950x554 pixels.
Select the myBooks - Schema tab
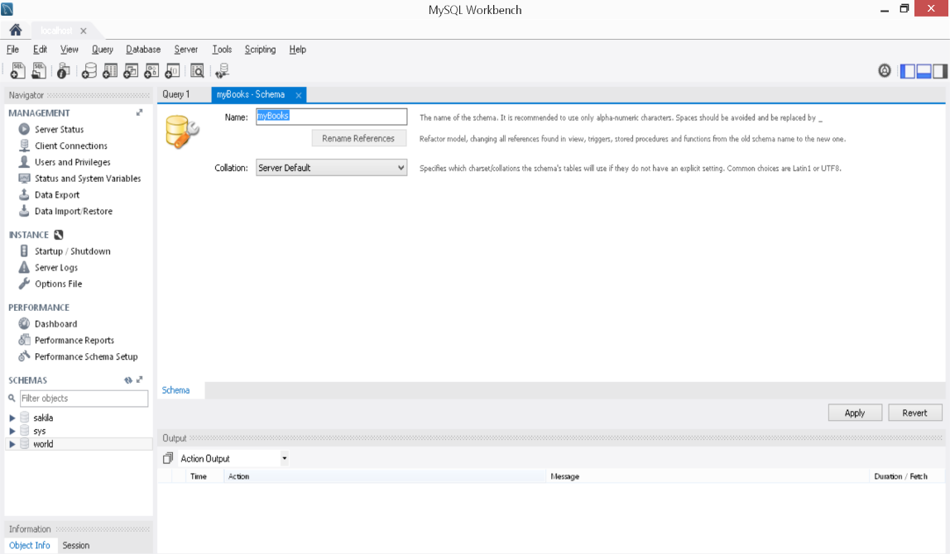pyautogui.click(x=251, y=94)
